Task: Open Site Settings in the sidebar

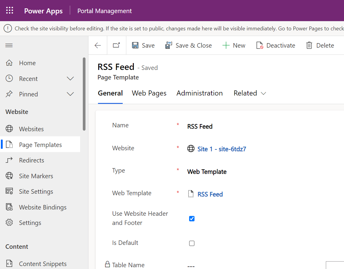Action: coord(36,191)
